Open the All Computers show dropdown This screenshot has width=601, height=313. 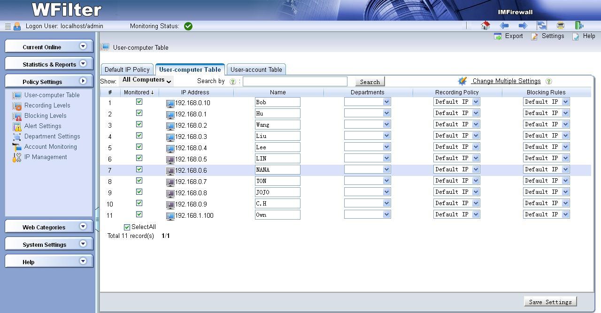[x=146, y=80]
